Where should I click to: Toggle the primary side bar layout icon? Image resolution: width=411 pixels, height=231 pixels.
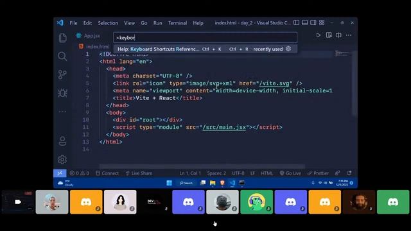[296, 23]
